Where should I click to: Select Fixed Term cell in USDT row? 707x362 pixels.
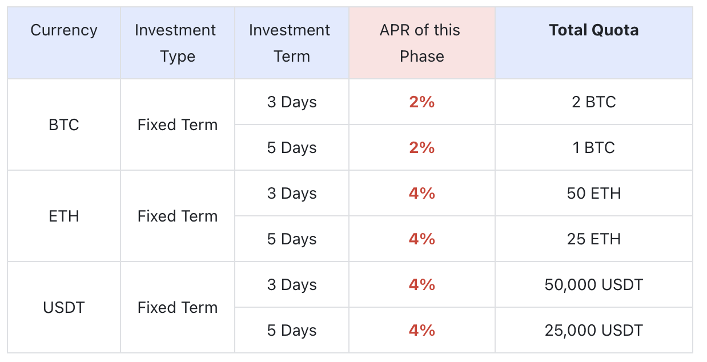177,308
